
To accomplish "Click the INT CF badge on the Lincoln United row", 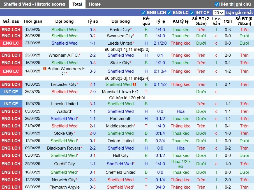I will (11, 104).
